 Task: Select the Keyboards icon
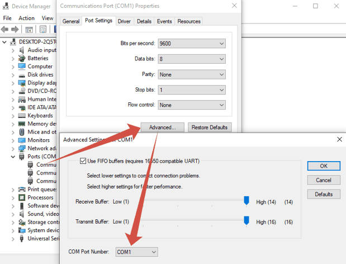pyautogui.click(x=22, y=116)
